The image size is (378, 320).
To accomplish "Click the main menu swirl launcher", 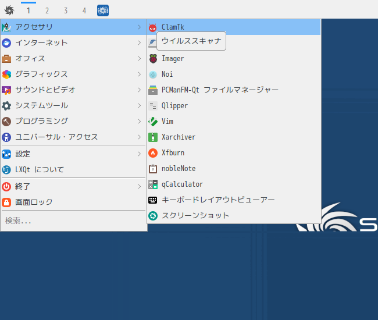I will pos(9,10).
